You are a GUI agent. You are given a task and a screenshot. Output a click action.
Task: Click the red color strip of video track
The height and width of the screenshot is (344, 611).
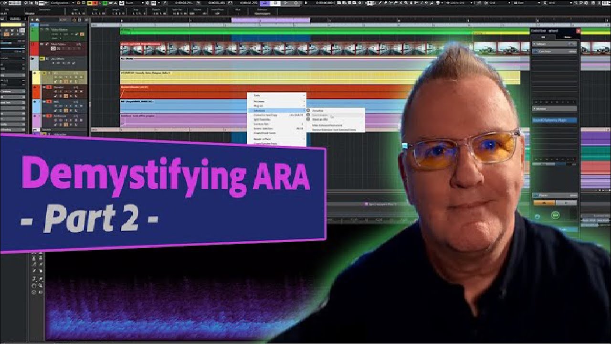34,49
